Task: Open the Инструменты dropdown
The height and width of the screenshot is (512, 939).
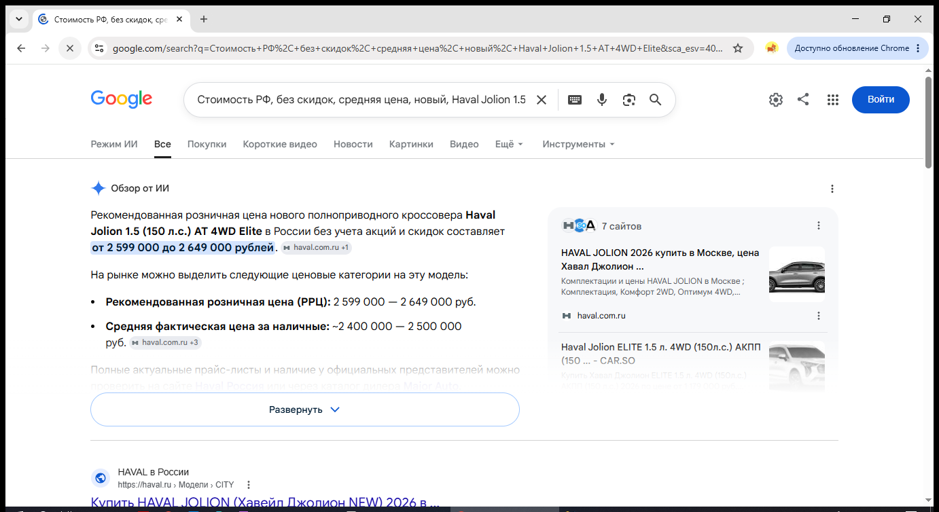Action: (x=578, y=144)
